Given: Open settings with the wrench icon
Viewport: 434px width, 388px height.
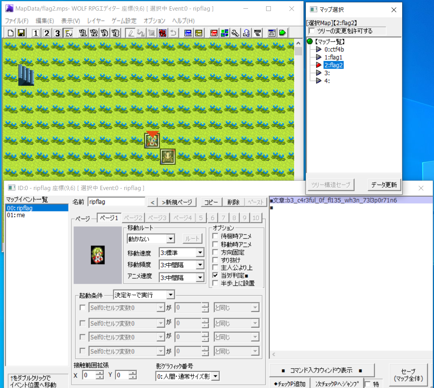Looking at the screenshot, I should 235,33.
